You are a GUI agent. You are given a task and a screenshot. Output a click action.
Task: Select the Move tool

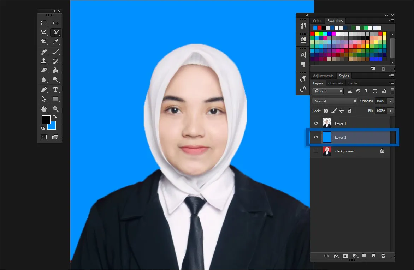[55, 23]
